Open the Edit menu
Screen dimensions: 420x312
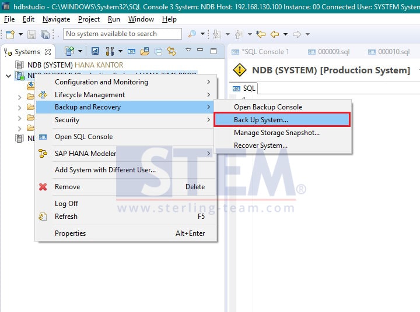29,19
